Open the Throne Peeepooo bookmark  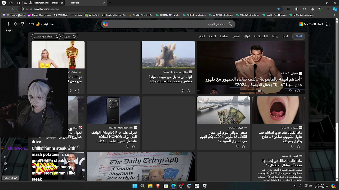pos(39,15)
